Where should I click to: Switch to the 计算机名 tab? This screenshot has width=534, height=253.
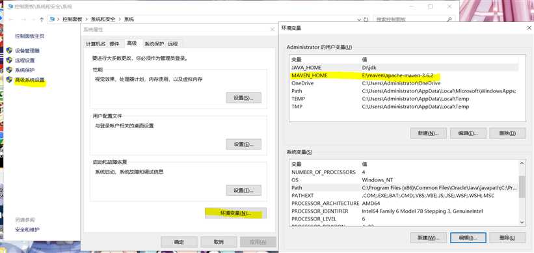(96, 44)
